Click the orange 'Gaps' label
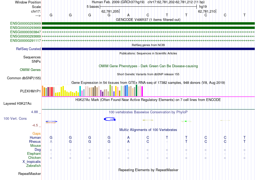Screen dimensions: 255x180 37,133
